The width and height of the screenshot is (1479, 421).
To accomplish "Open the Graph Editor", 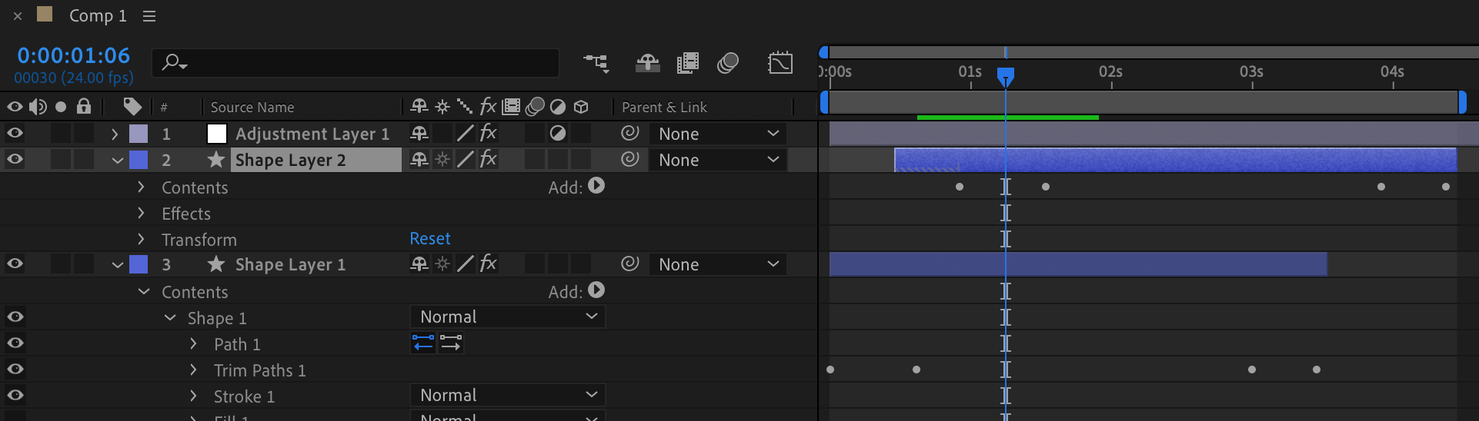I will [x=780, y=63].
